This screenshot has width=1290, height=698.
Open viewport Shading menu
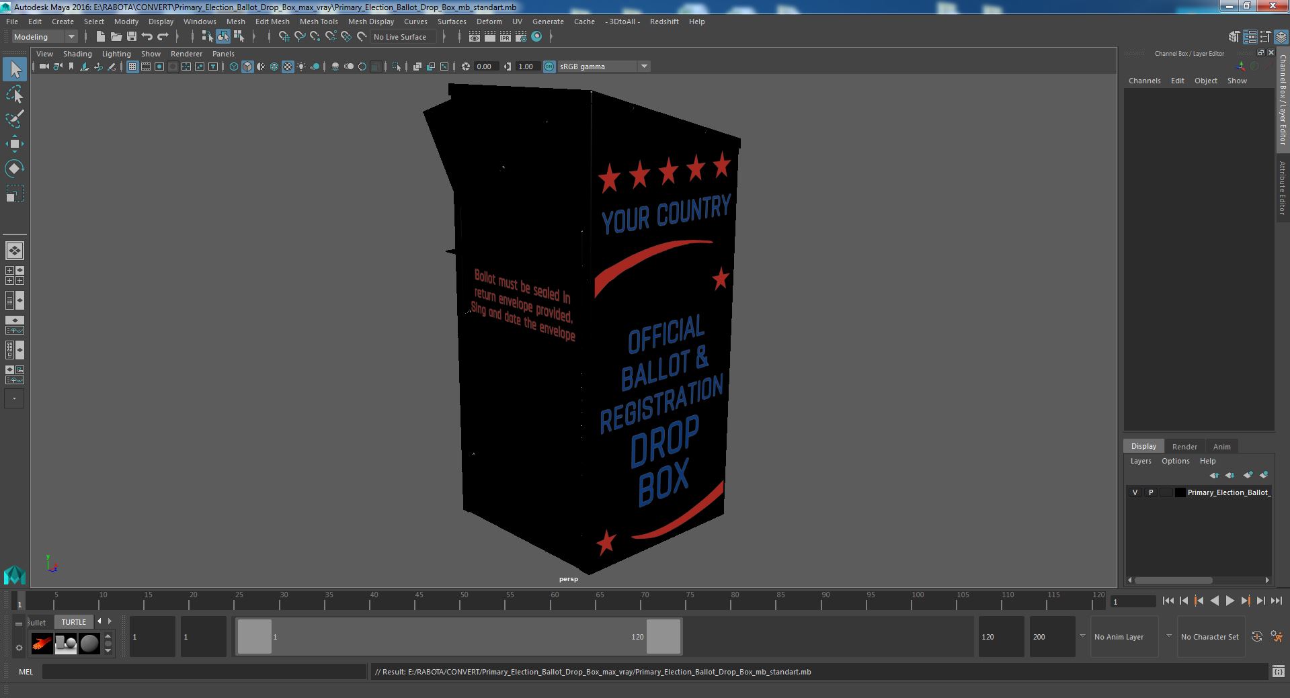(x=77, y=54)
